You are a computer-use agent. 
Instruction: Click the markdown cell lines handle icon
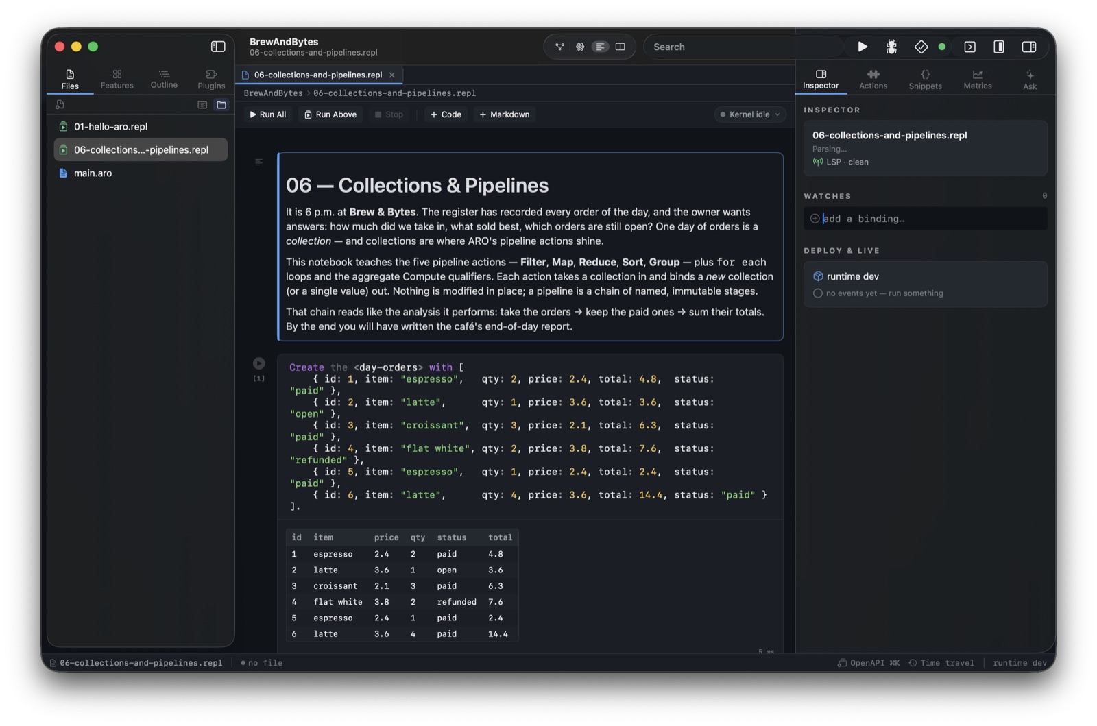click(258, 162)
